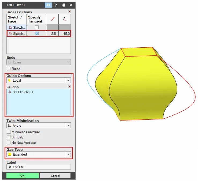
Task: Click the Extended gap type field
Action: point(36,154)
